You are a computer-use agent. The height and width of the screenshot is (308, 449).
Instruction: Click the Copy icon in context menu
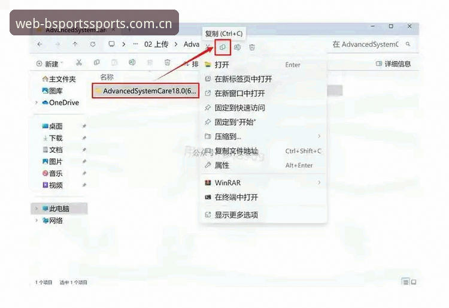pos(223,47)
